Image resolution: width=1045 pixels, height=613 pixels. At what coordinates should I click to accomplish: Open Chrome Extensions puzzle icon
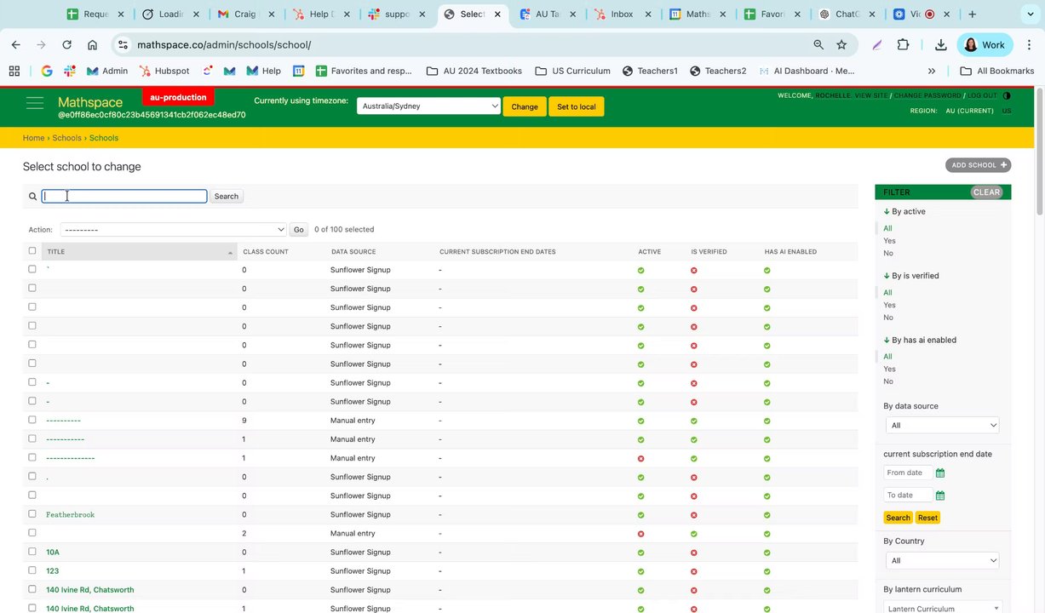[904, 45]
